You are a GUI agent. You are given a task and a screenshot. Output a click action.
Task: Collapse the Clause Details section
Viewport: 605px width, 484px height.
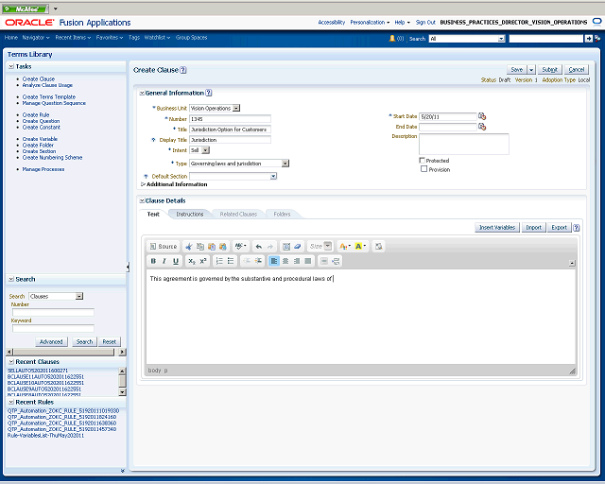[142, 200]
